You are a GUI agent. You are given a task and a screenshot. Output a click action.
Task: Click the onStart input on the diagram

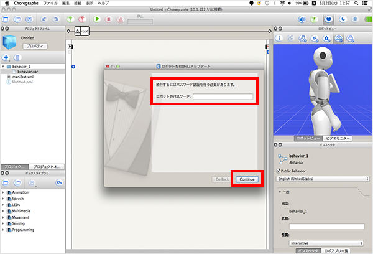coord(70,47)
